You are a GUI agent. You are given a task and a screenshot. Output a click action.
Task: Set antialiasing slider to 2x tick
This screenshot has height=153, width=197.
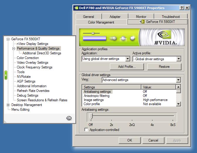pyautogui.click(x=111, y=120)
